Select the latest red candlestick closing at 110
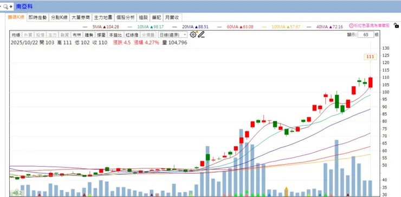Screen dimensions: 401x197 coord(370,83)
